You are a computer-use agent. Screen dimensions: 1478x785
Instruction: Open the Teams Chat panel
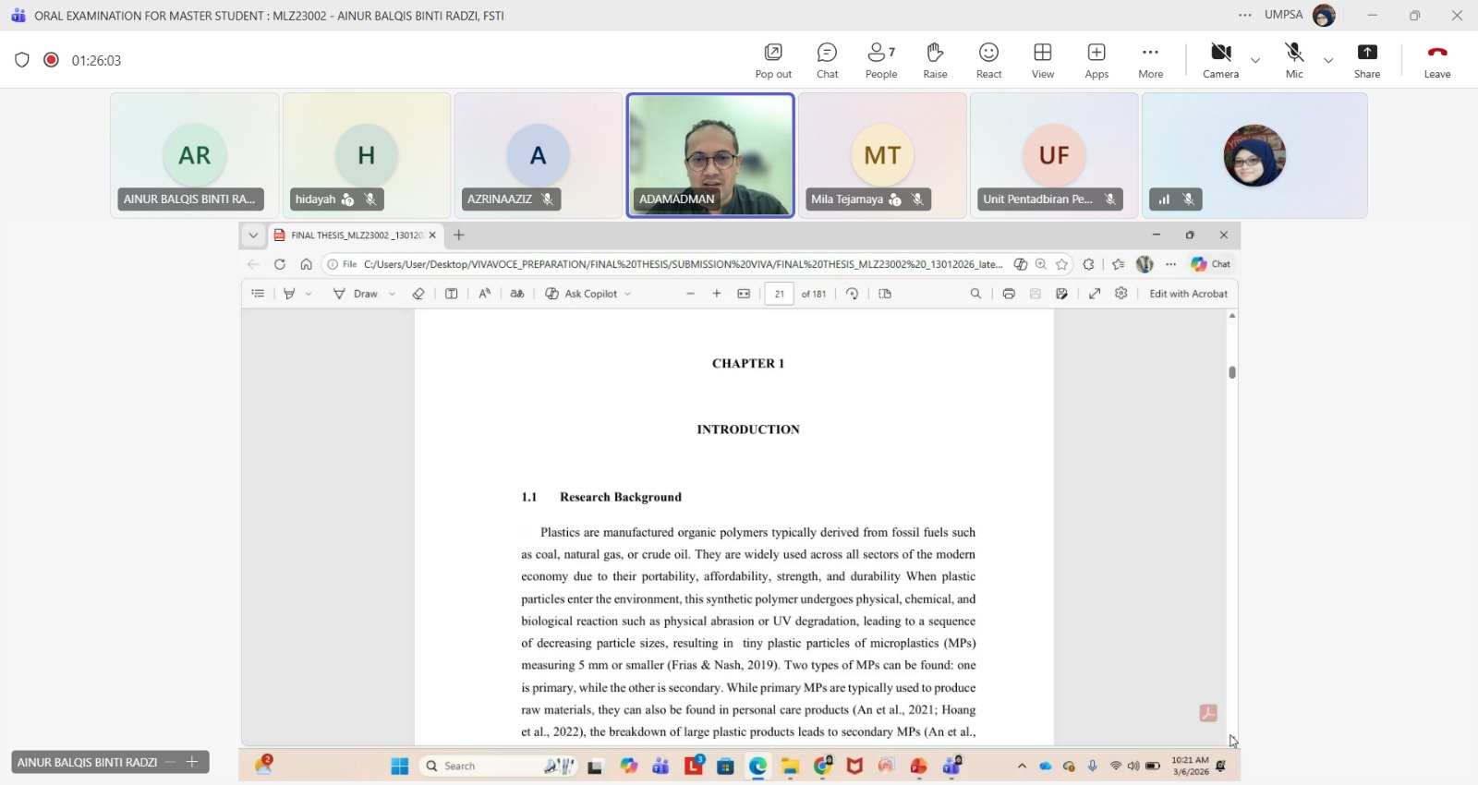827,61
